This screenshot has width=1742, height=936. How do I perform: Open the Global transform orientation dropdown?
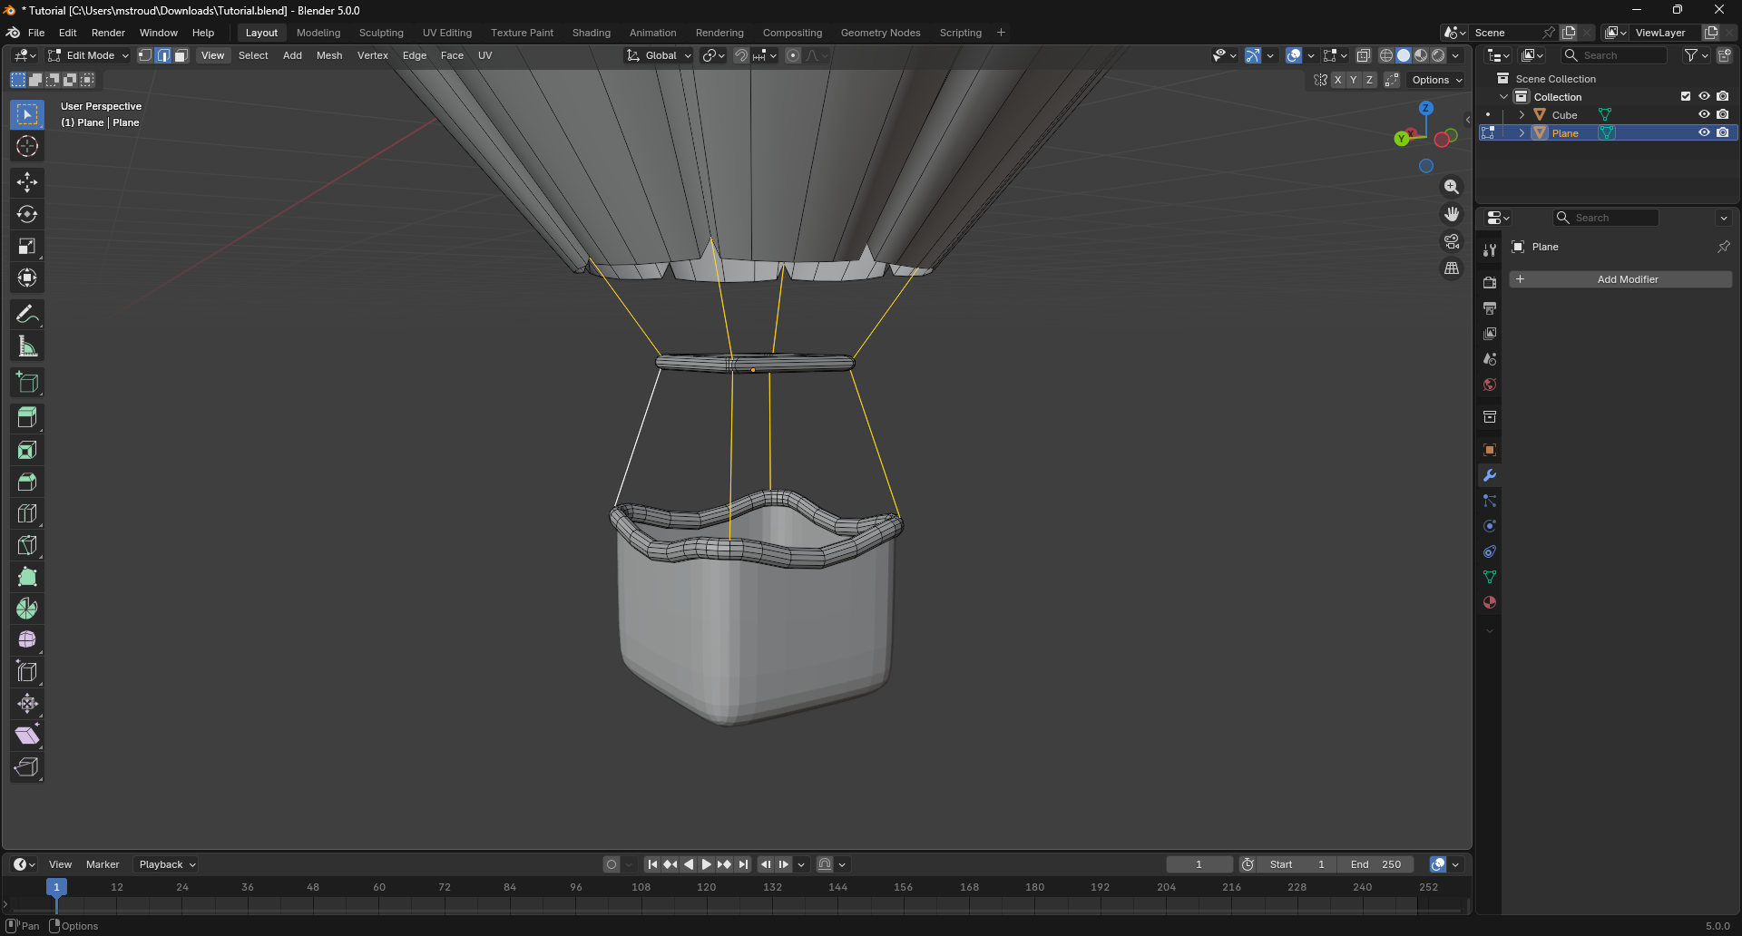click(660, 55)
